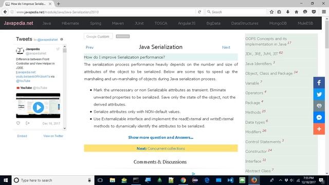Open the Concurrent collections link
This screenshot has height=185, width=329.
166,149
